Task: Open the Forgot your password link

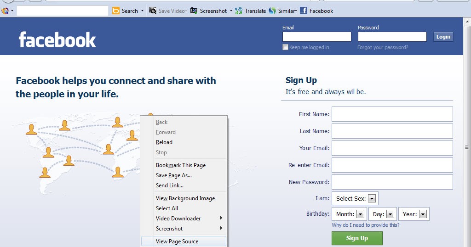Action: (x=383, y=47)
